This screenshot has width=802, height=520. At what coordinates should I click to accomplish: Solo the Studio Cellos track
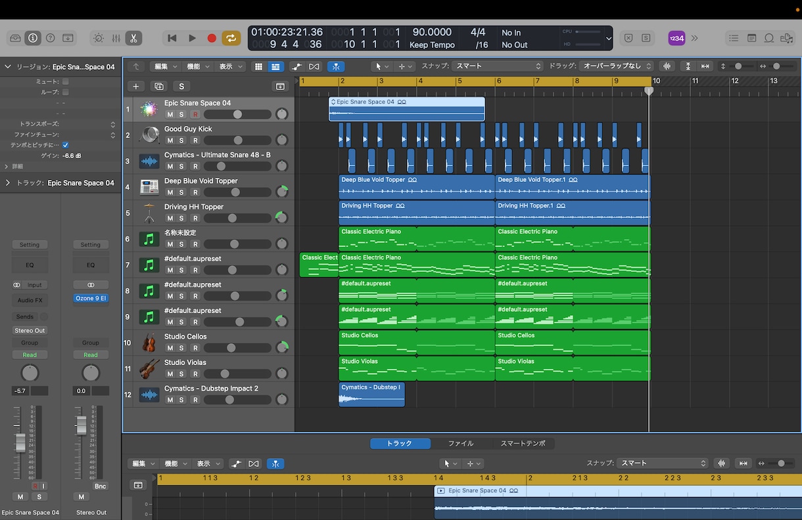[182, 348]
